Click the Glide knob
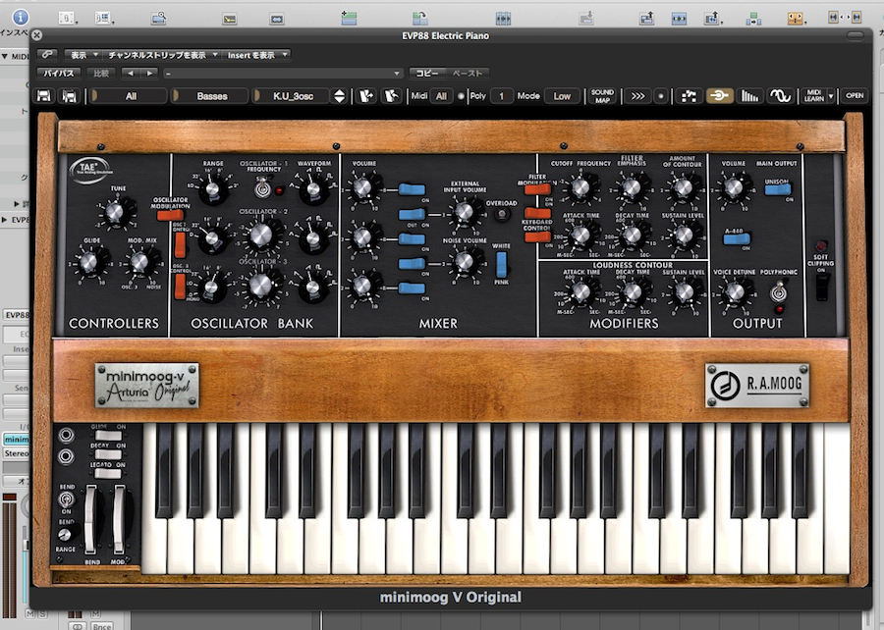884x630 pixels. (89, 262)
